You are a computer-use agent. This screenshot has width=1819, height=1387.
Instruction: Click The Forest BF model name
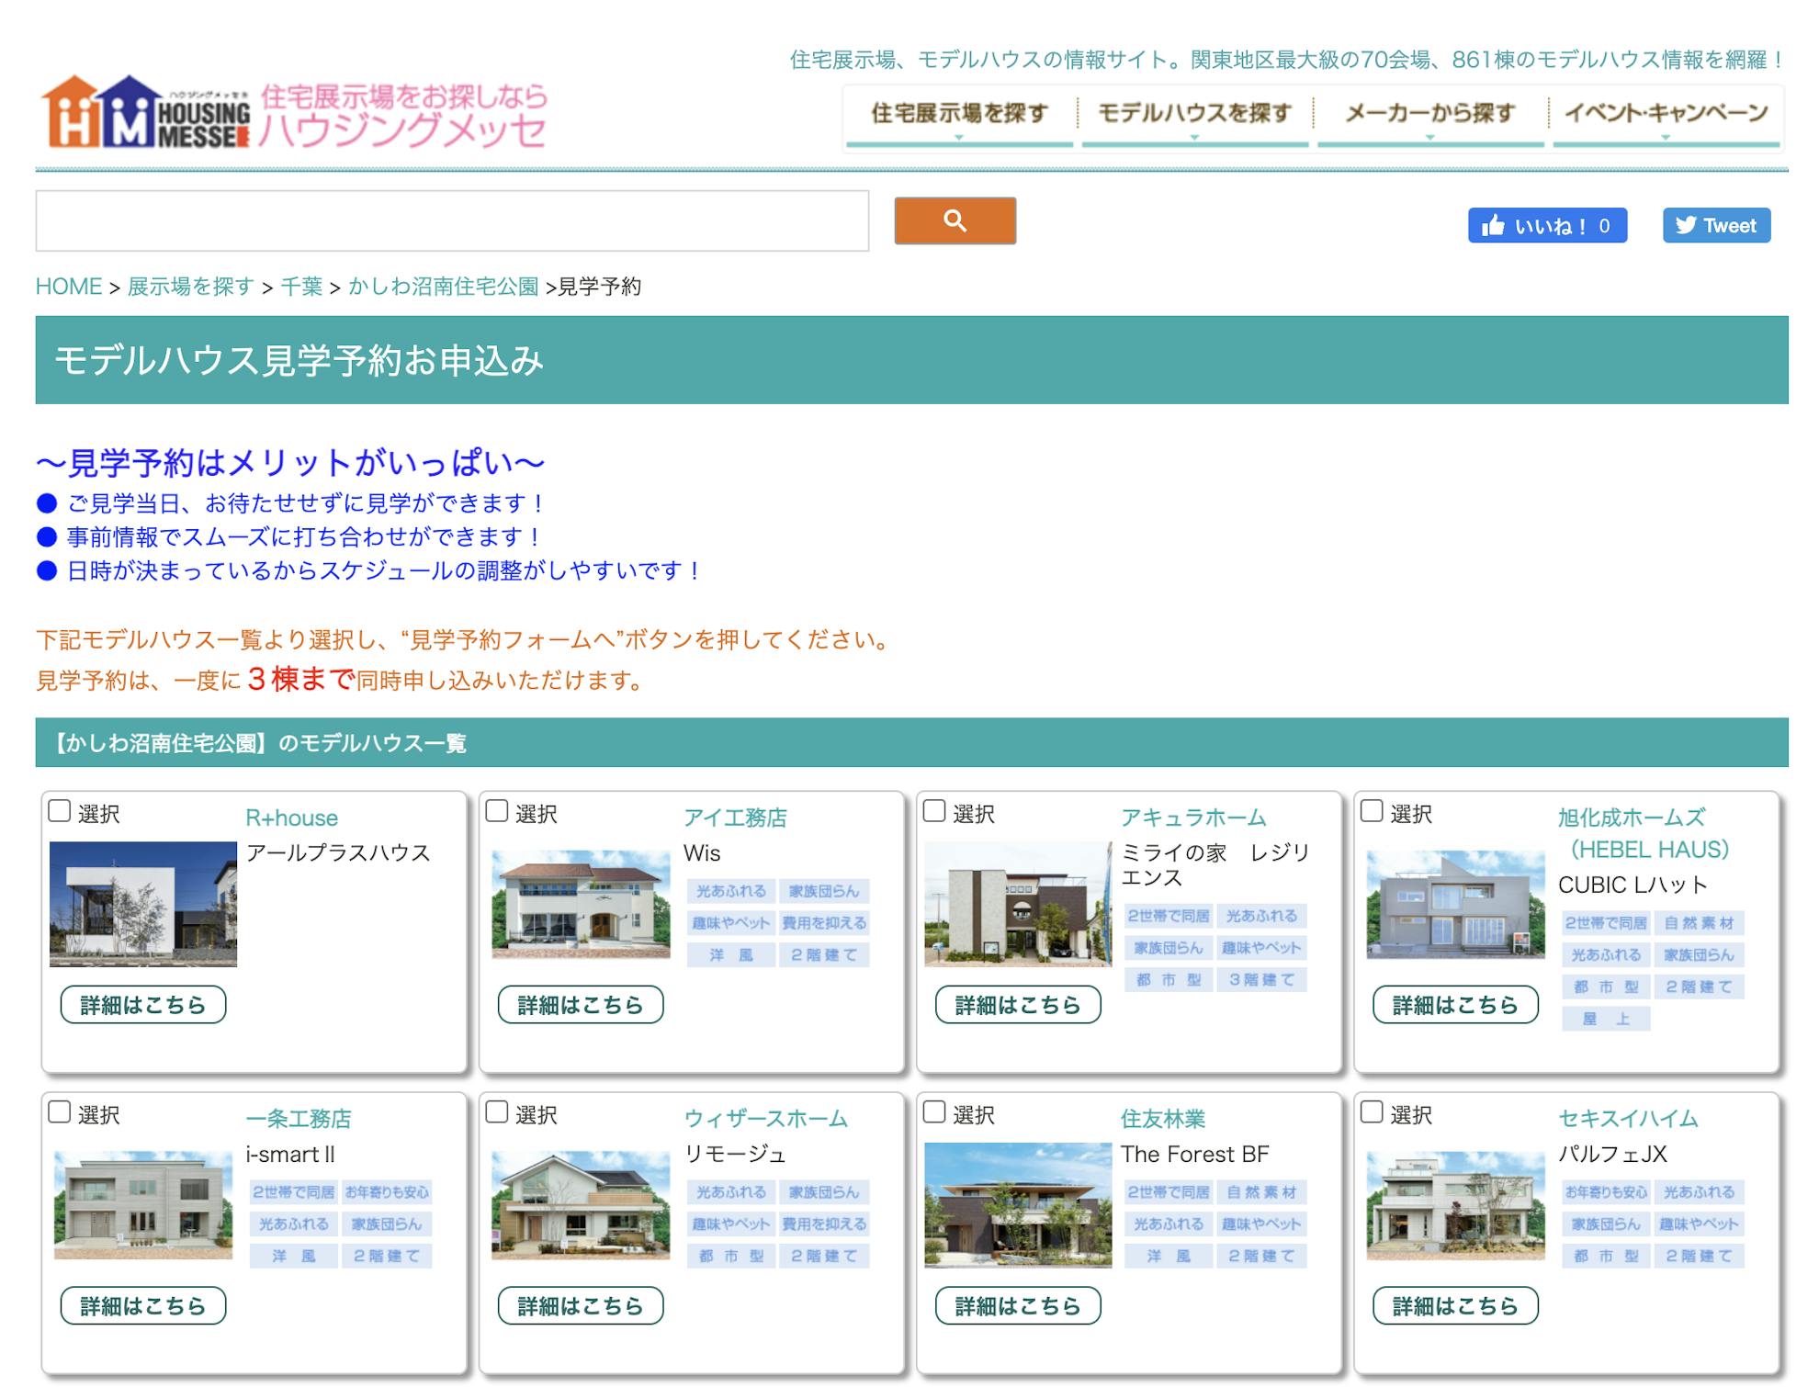(x=1194, y=1155)
